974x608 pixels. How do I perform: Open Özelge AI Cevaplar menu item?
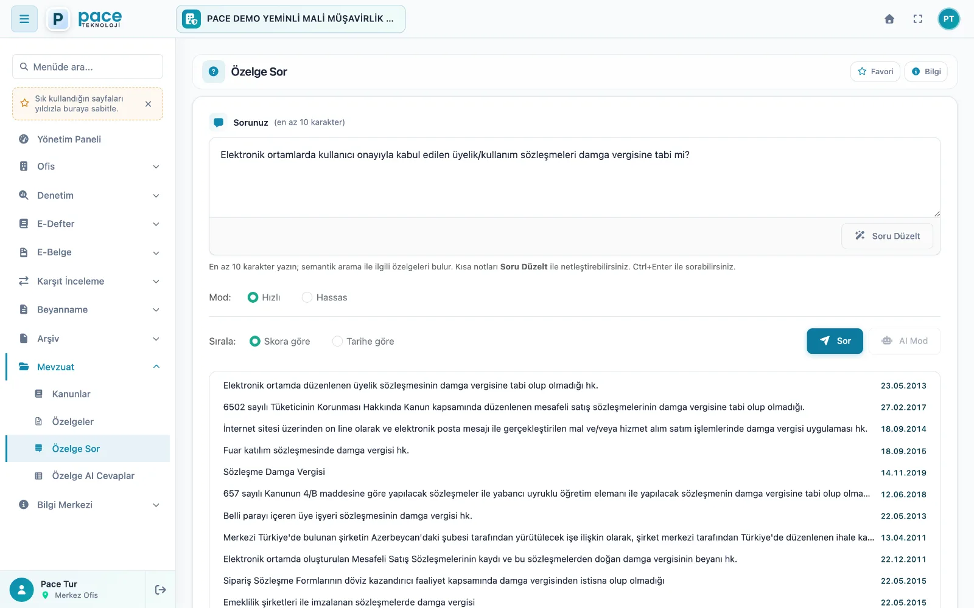click(x=88, y=476)
